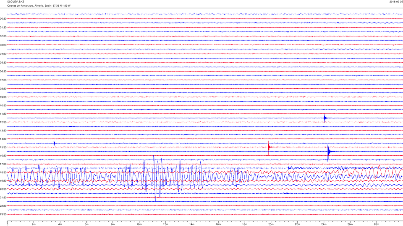The height and width of the screenshot is (226, 403).
Task: Select the 07:30 time label
Action: click(x=3, y=80)
